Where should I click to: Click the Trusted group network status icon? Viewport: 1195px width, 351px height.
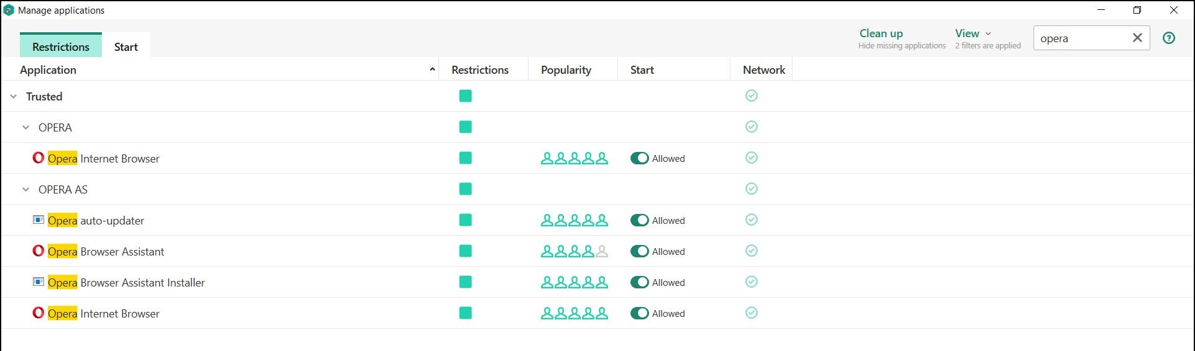[x=752, y=96]
